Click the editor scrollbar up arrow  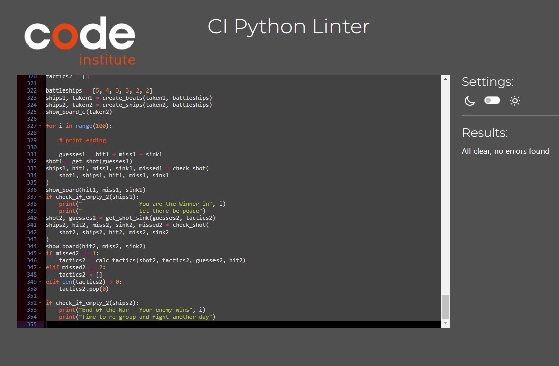pos(445,79)
